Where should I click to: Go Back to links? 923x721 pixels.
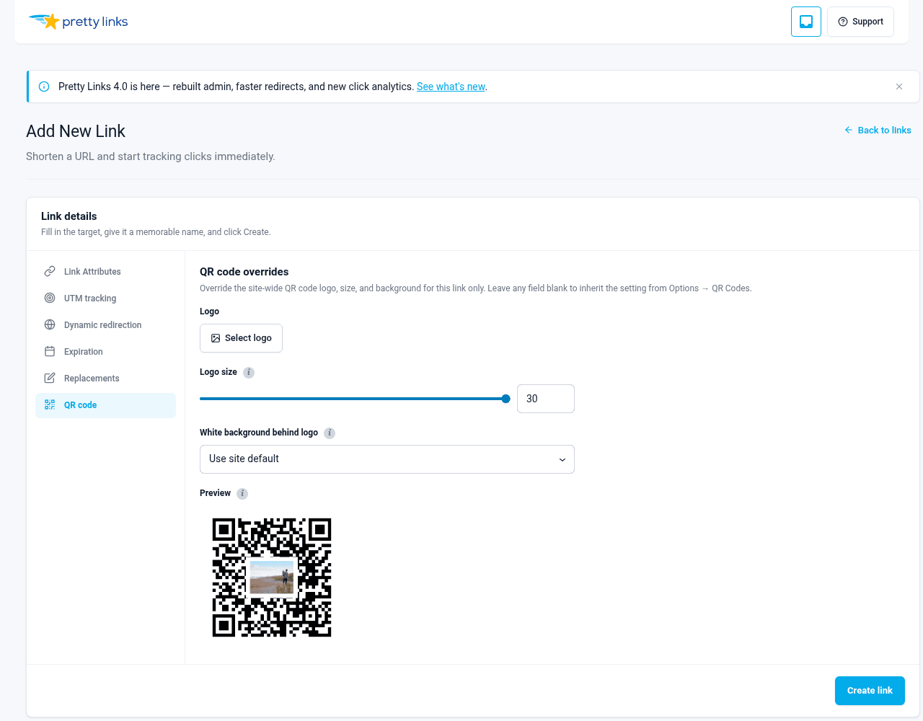[x=878, y=131]
